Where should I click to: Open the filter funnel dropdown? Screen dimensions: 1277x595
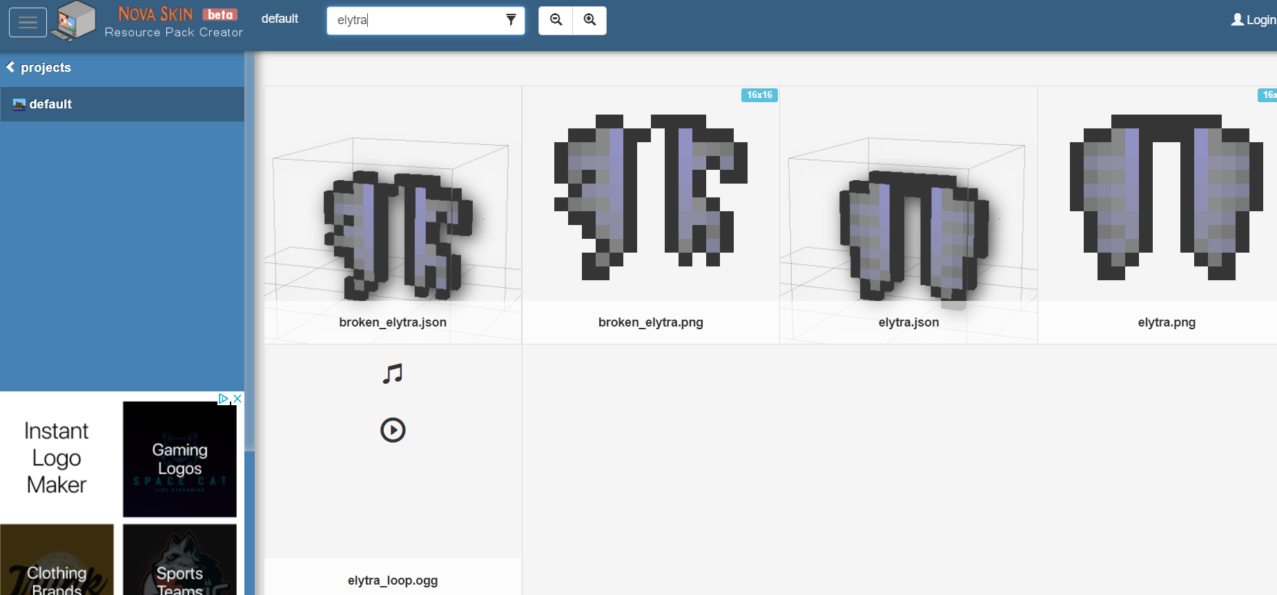(x=511, y=20)
